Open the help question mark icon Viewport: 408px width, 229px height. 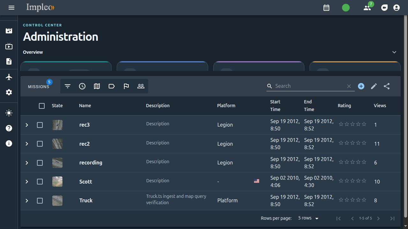[x=9, y=128]
